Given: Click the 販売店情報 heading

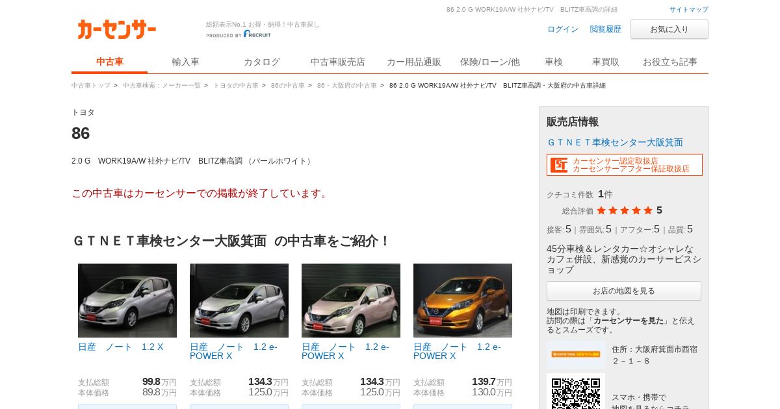Looking at the screenshot, I should pos(573,122).
